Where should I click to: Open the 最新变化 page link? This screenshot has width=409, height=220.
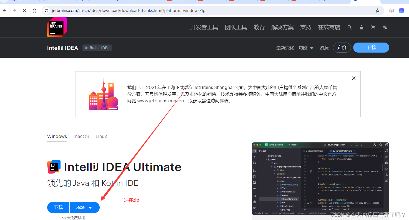tap(285, 48)
